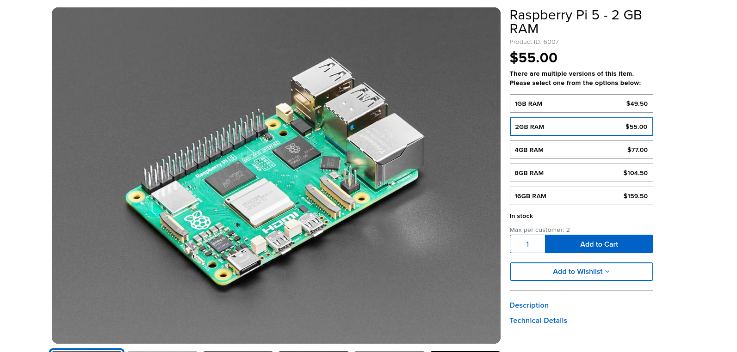Screen dimensions: 737x352
Task: Click the "Raspberry Pi 5 - 2 GB RAM" title
Action: click(x=576, y=22)
